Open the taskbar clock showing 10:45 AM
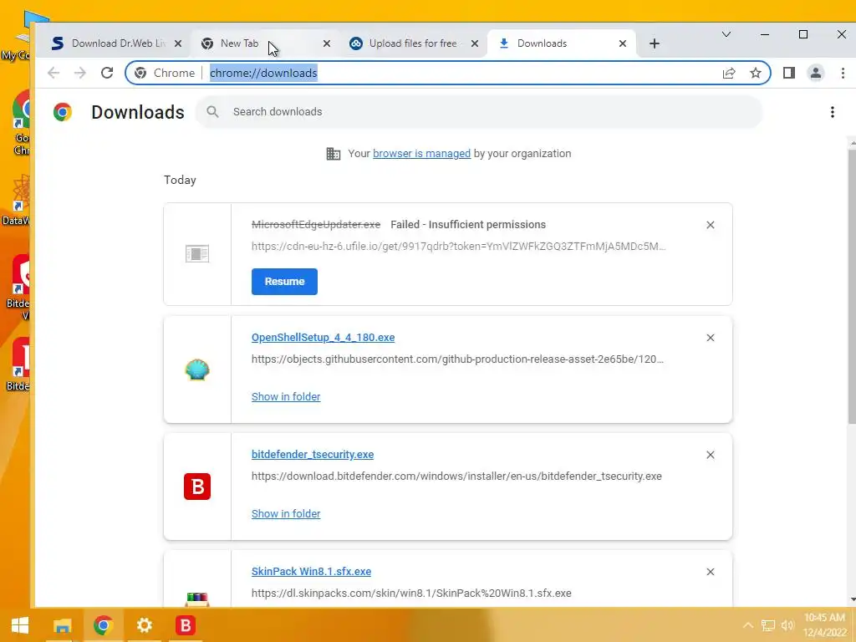The height and width of the screenshot is (642, 856). 825,625
